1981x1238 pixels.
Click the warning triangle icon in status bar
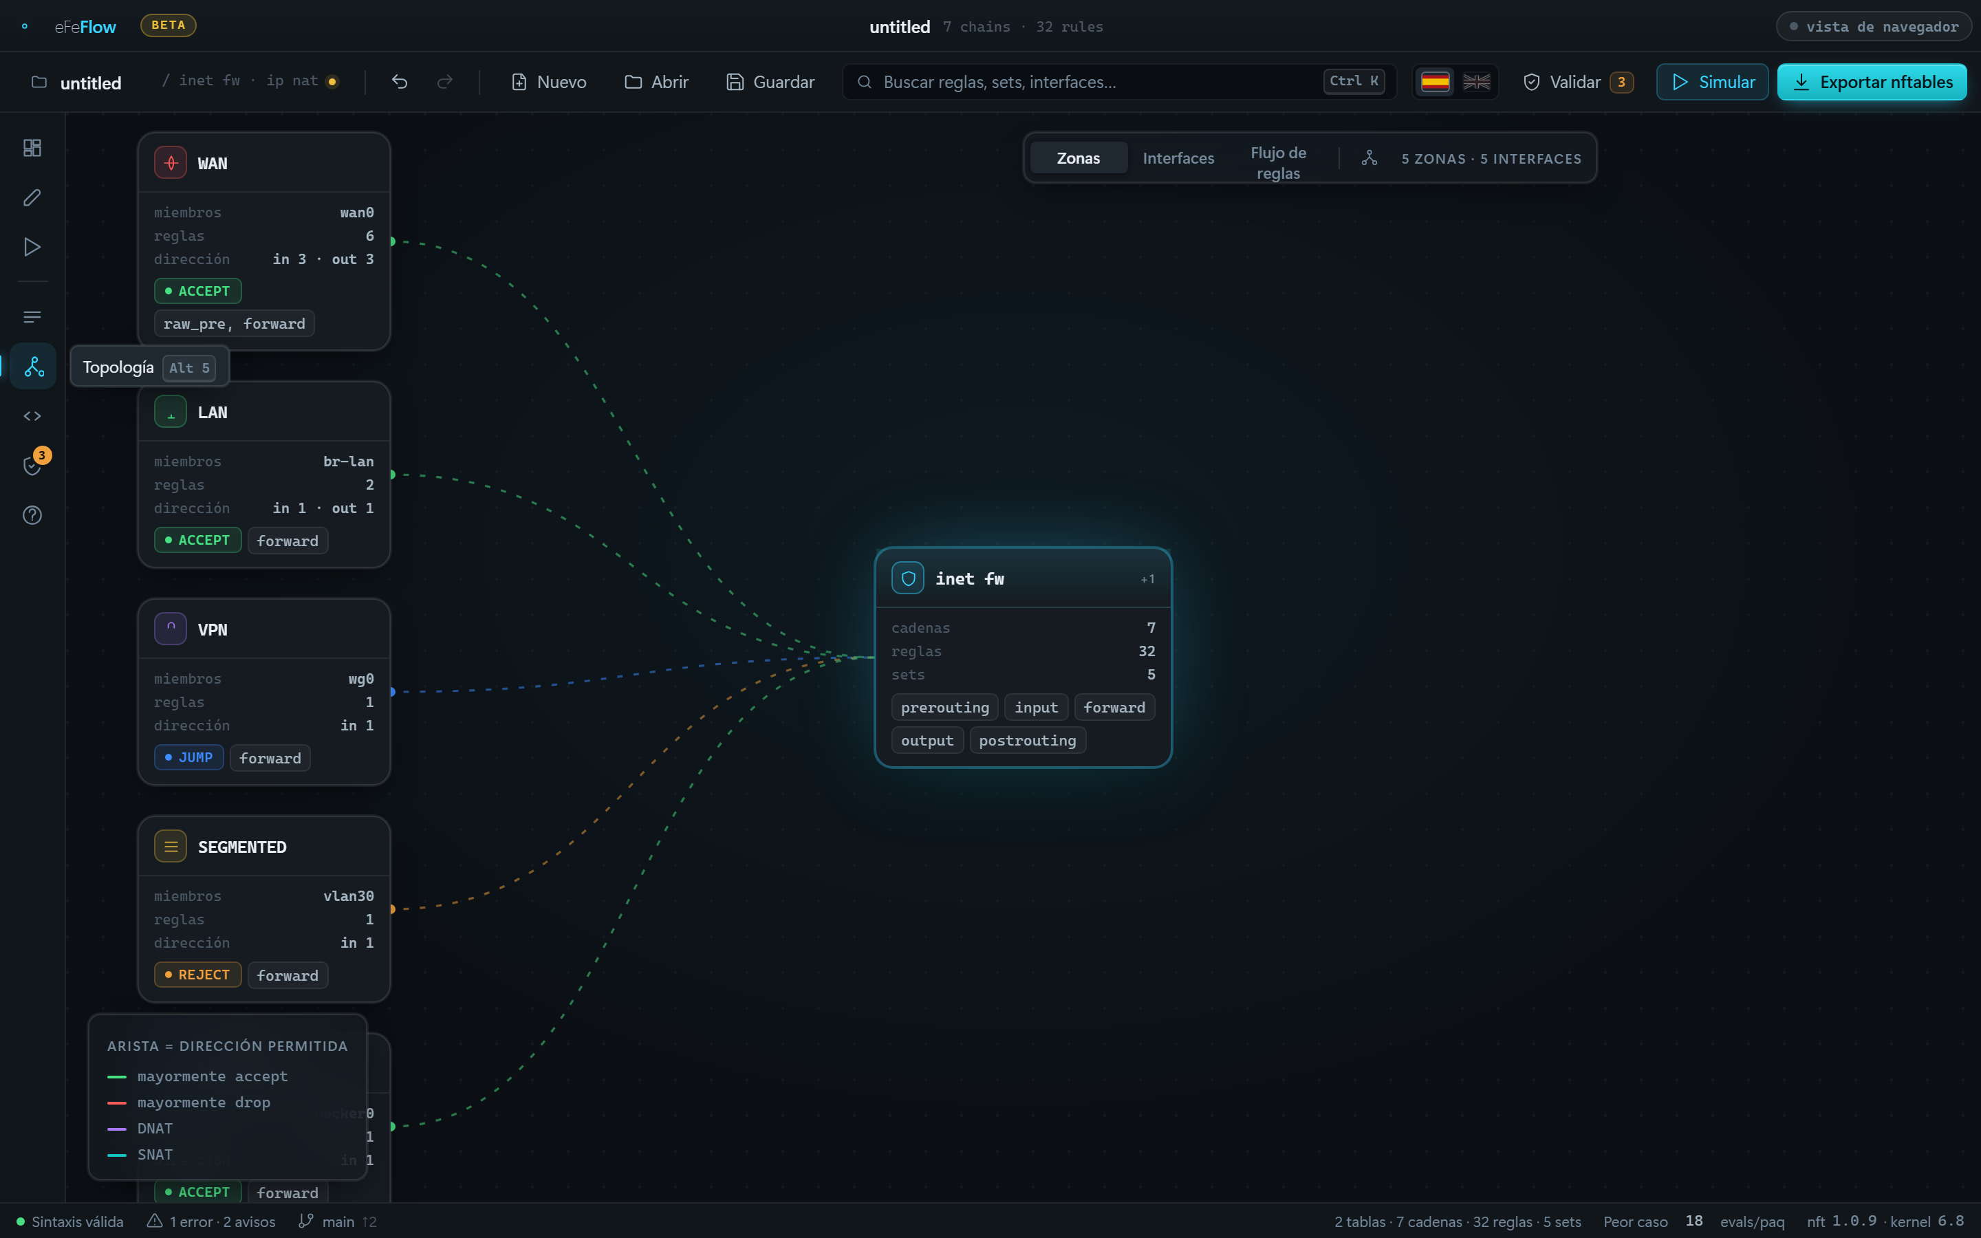[155, 1221]
